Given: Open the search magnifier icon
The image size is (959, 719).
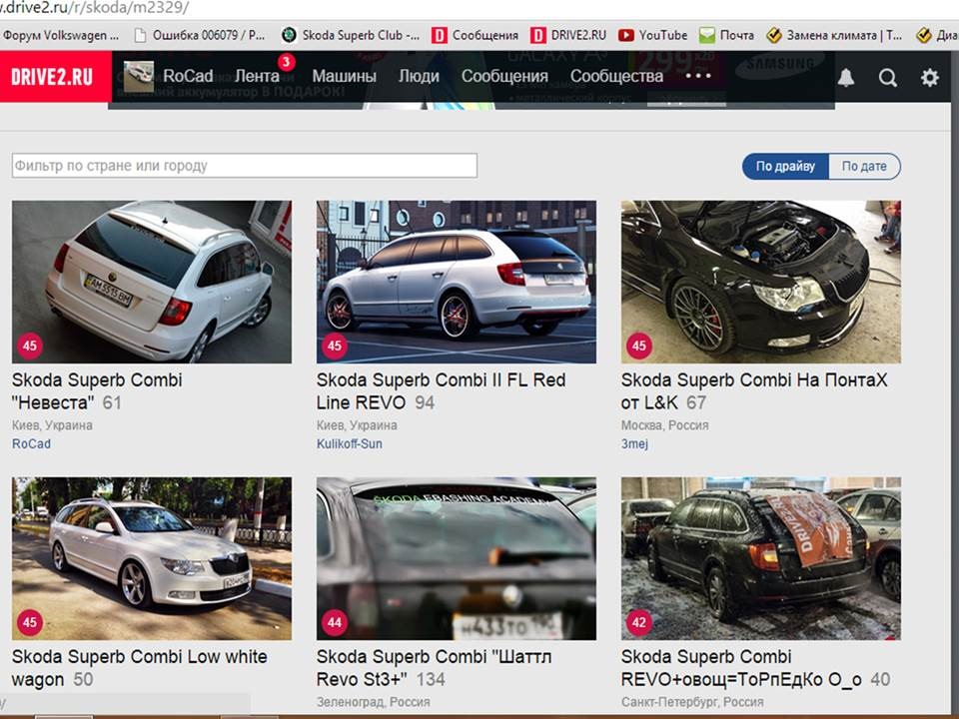Looking at the screenshot, I should point(887,78).
